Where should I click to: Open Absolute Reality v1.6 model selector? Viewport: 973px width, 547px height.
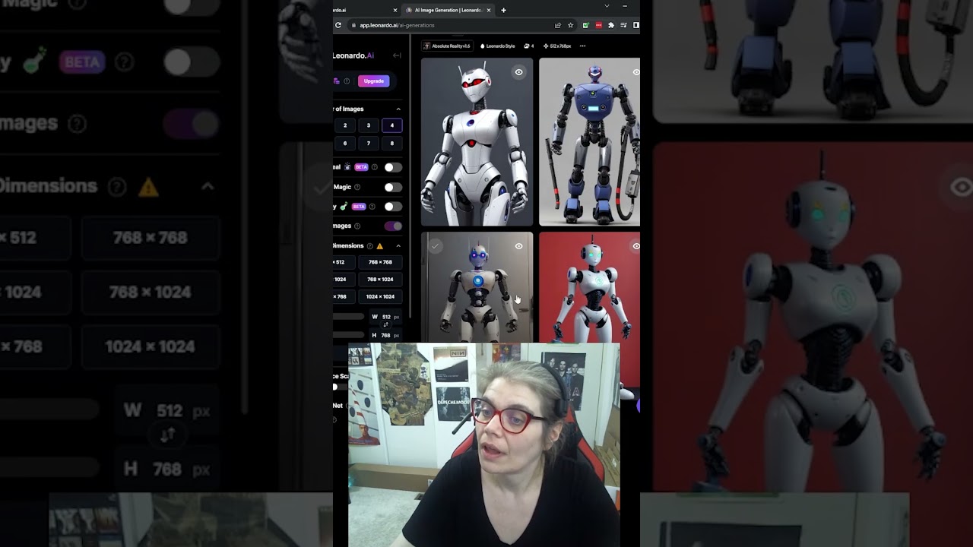tap(447, 46)
